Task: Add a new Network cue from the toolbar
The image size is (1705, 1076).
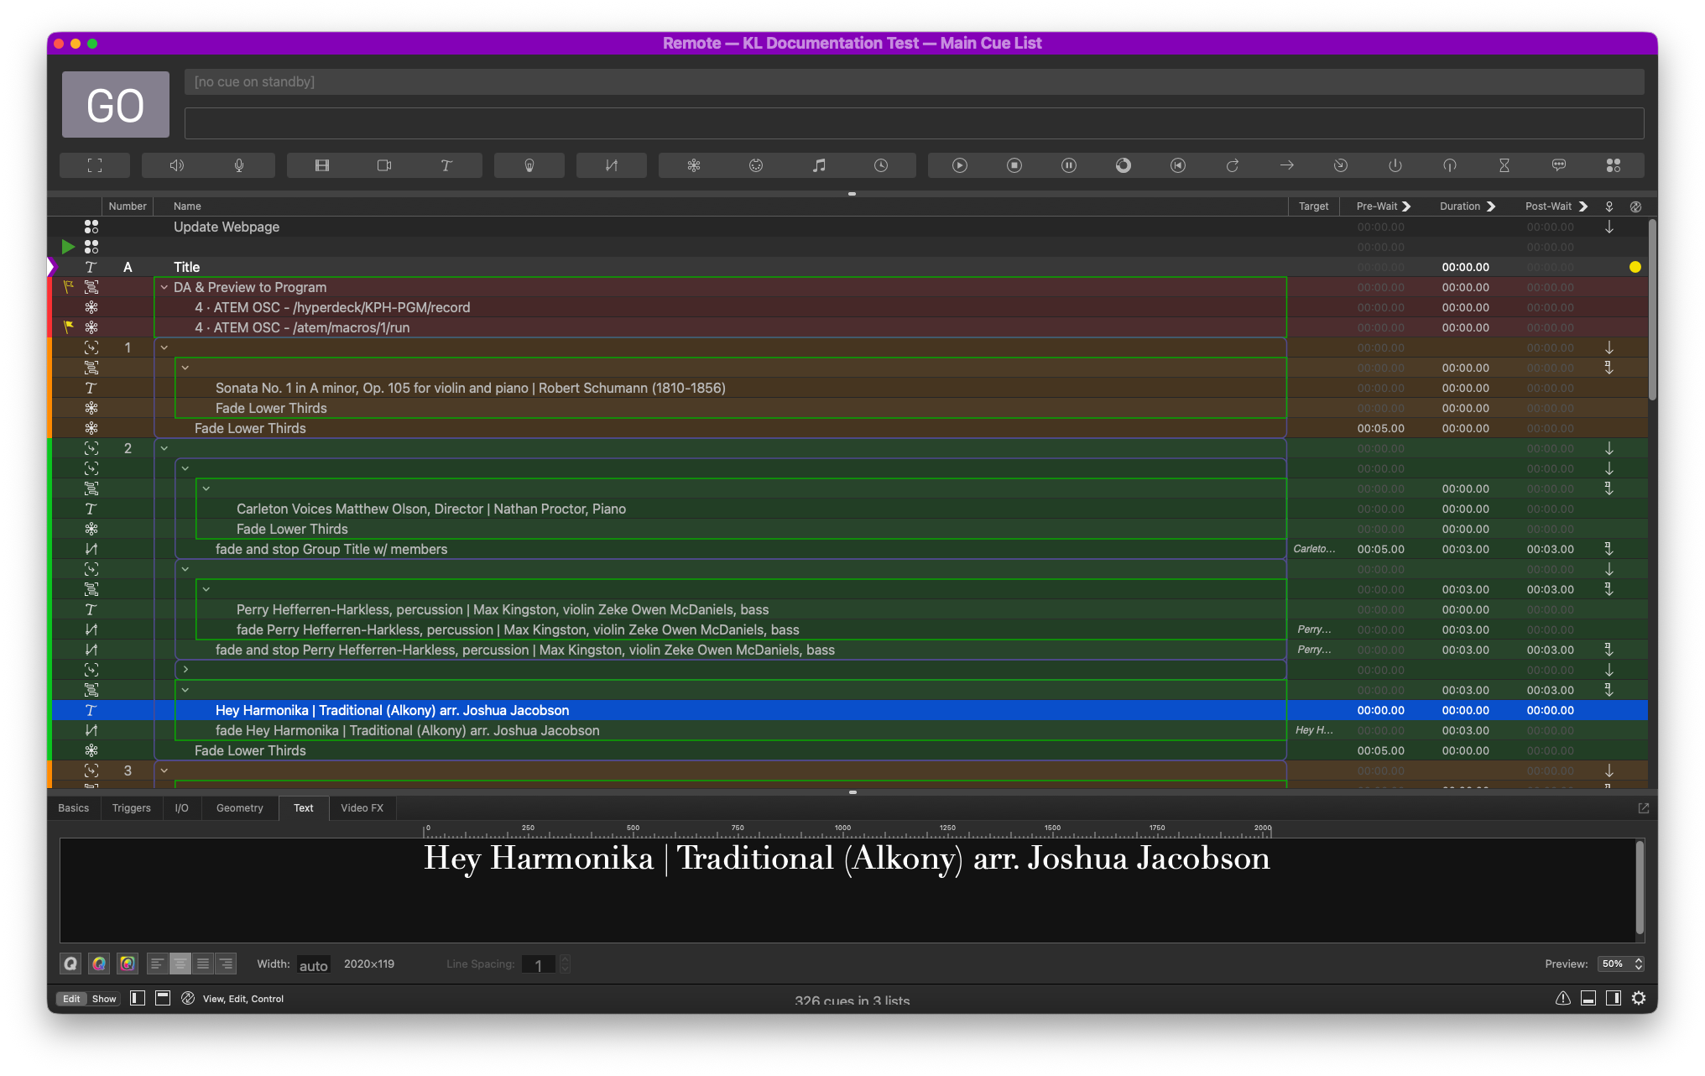Action: click(694, 165)
